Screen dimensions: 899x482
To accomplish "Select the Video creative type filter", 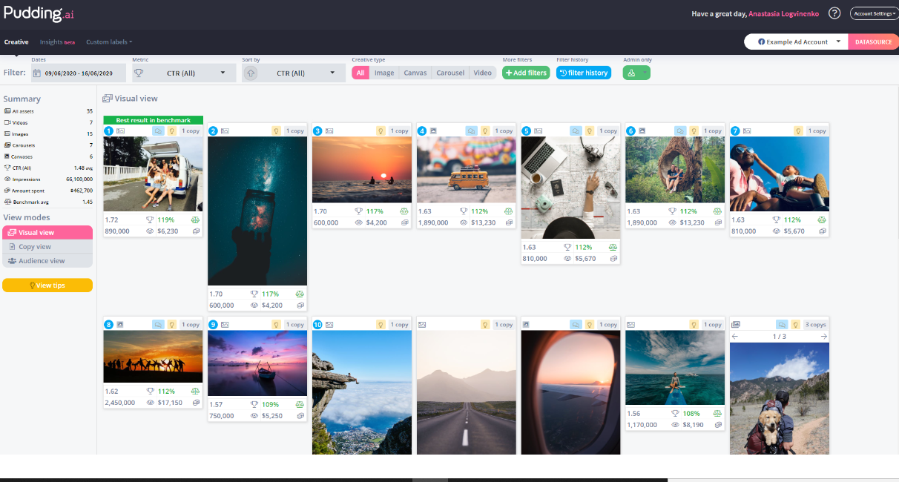I will click(482, 73).
